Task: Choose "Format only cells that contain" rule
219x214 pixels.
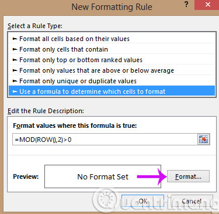Action: pos(112,49)
